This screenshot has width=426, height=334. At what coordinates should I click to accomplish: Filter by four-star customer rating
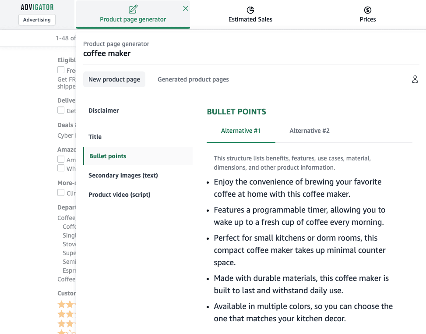pyautogui.click(x=67, y=304)
